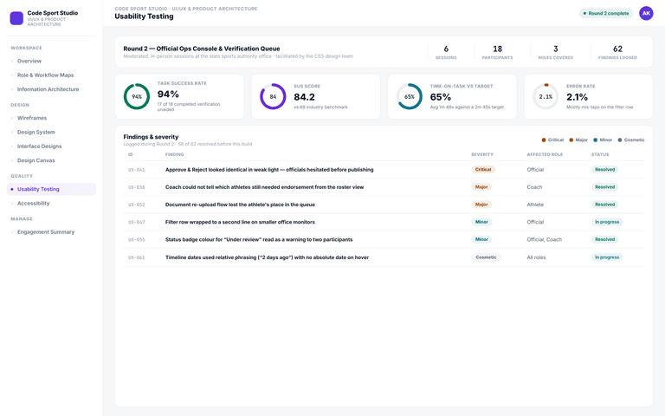Click the 6 sessions stat

point(446,52)
